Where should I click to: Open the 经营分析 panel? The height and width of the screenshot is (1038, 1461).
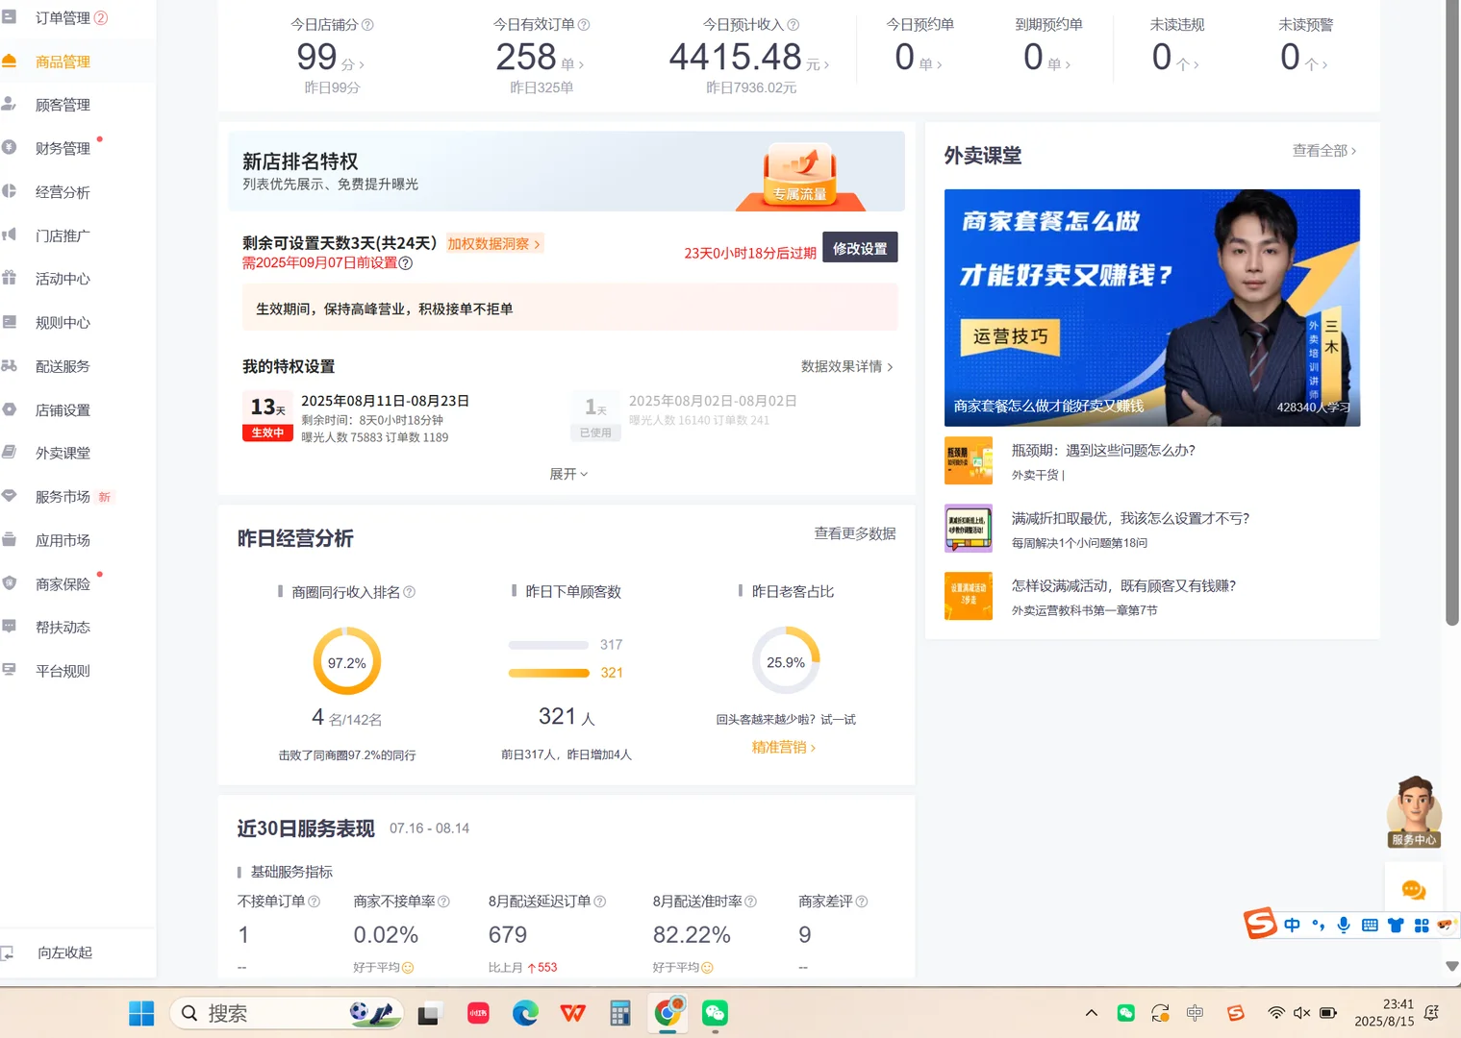coord(63,191)
